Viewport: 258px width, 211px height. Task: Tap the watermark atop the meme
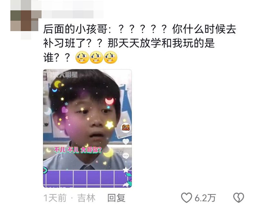(61, 75)
